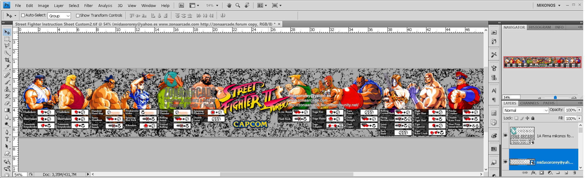
Task: Link layers with the chain icon
Action: tap(525, 173)
